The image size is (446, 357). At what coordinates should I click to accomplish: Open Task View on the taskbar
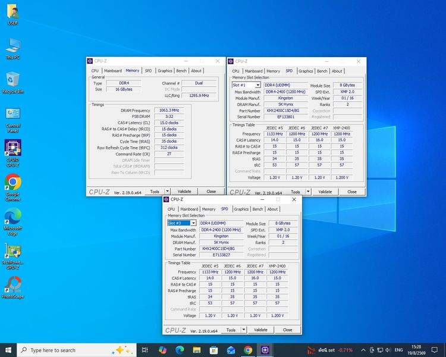click(145, 350)
